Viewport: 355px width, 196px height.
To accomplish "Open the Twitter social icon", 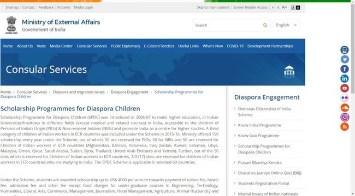I will tap(345, 59).
